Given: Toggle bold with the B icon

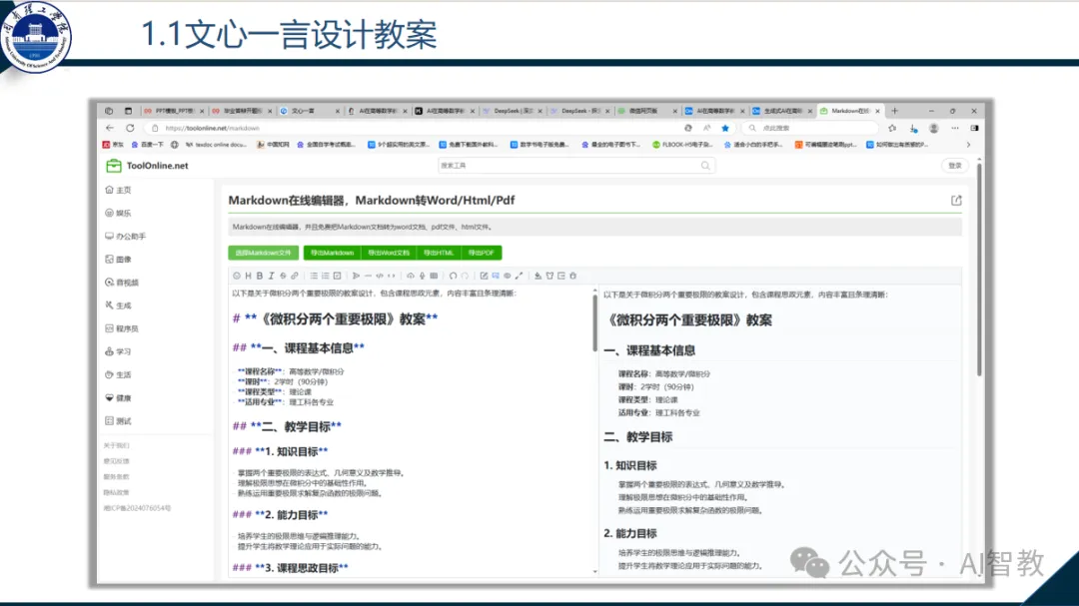Looking at the screenshot, I should [x=260, y=276].
